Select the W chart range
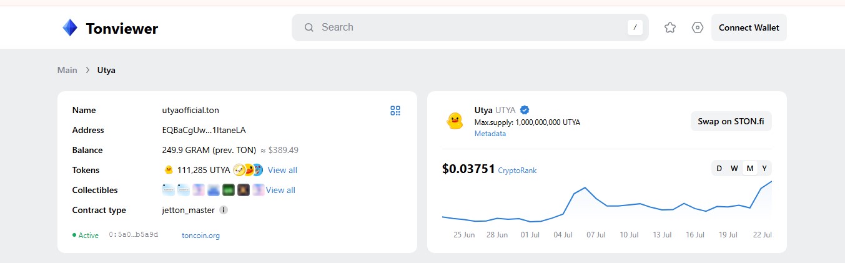 [734, 169]
